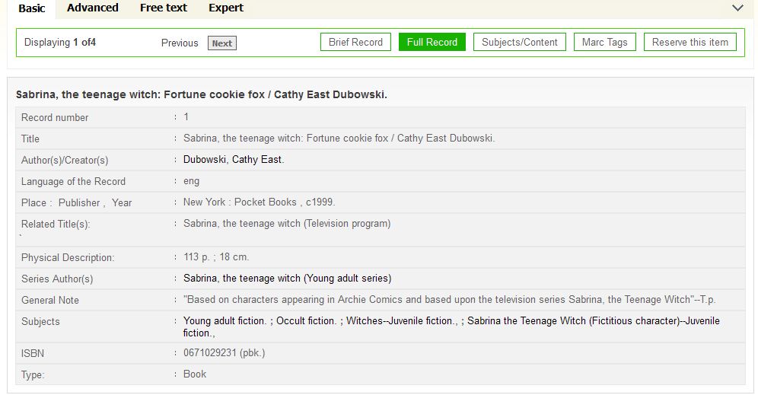Click Sabrina the Teenage Witch fictitious character subject
758x395 pixels.
(x=593, y=321)
